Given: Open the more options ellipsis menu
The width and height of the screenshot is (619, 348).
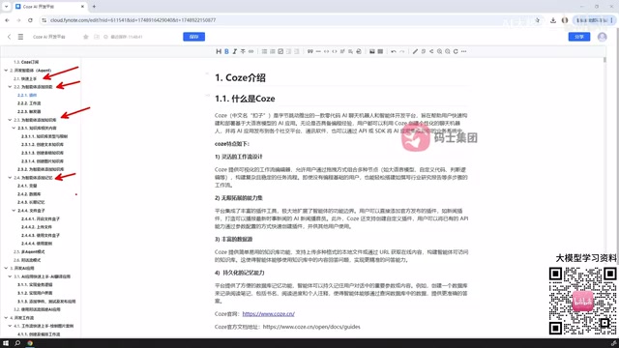Looking at the screenshot, I should (464, 51).
